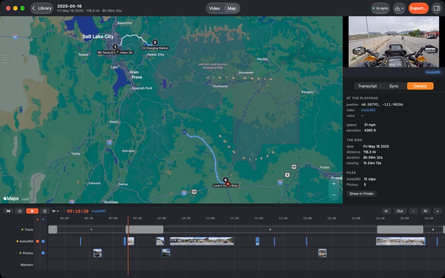Image resolution: width=445 pixels, height=278 pixels.
Task: Open the Details tab
Action: [420, 86]
